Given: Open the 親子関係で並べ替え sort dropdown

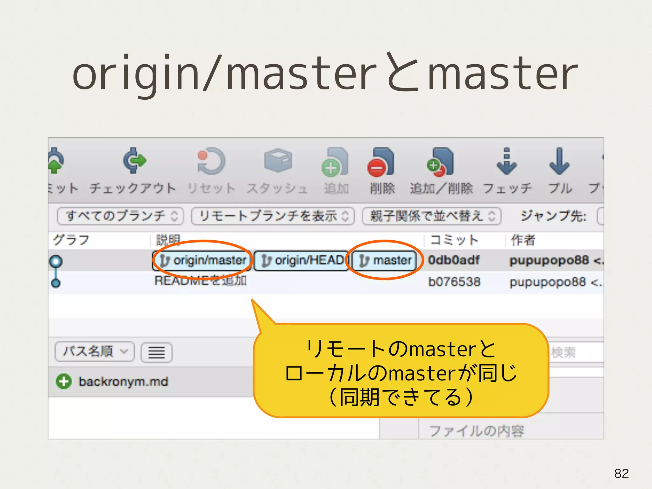Looking at the screenshot, I should [431, 216].
